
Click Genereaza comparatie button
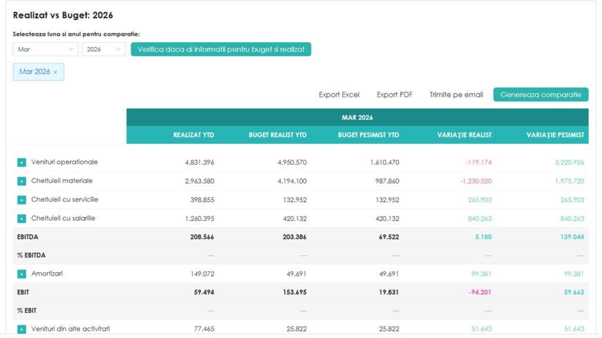click(x=541, y=94)
